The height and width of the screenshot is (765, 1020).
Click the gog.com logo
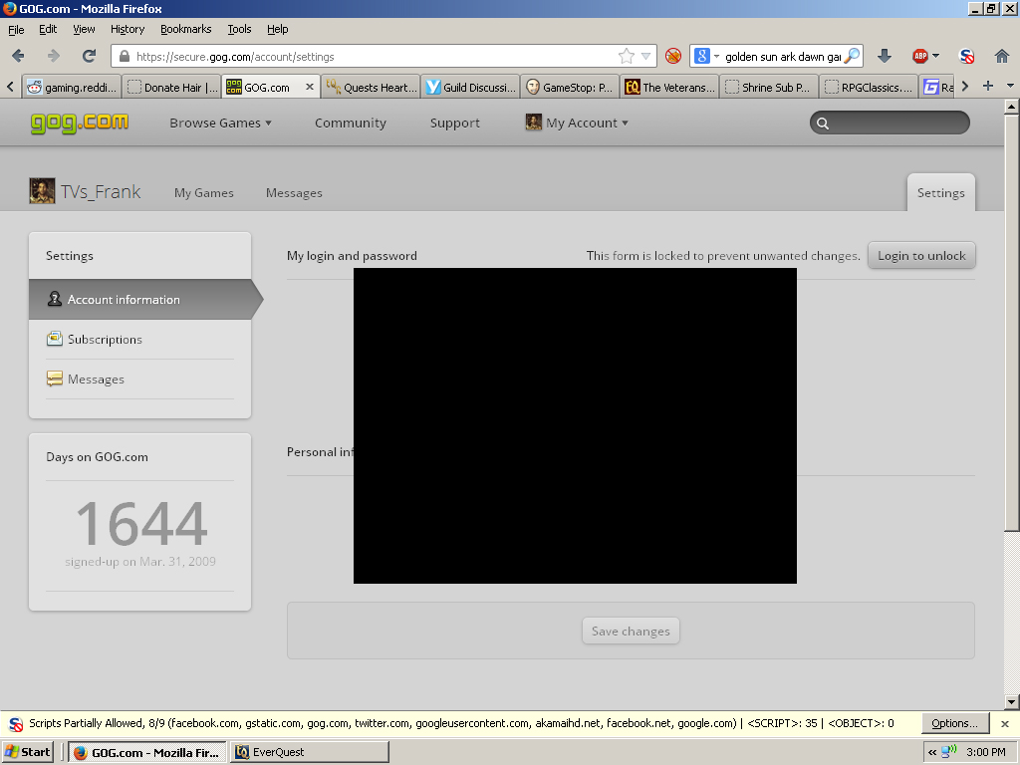coord(80,123)
